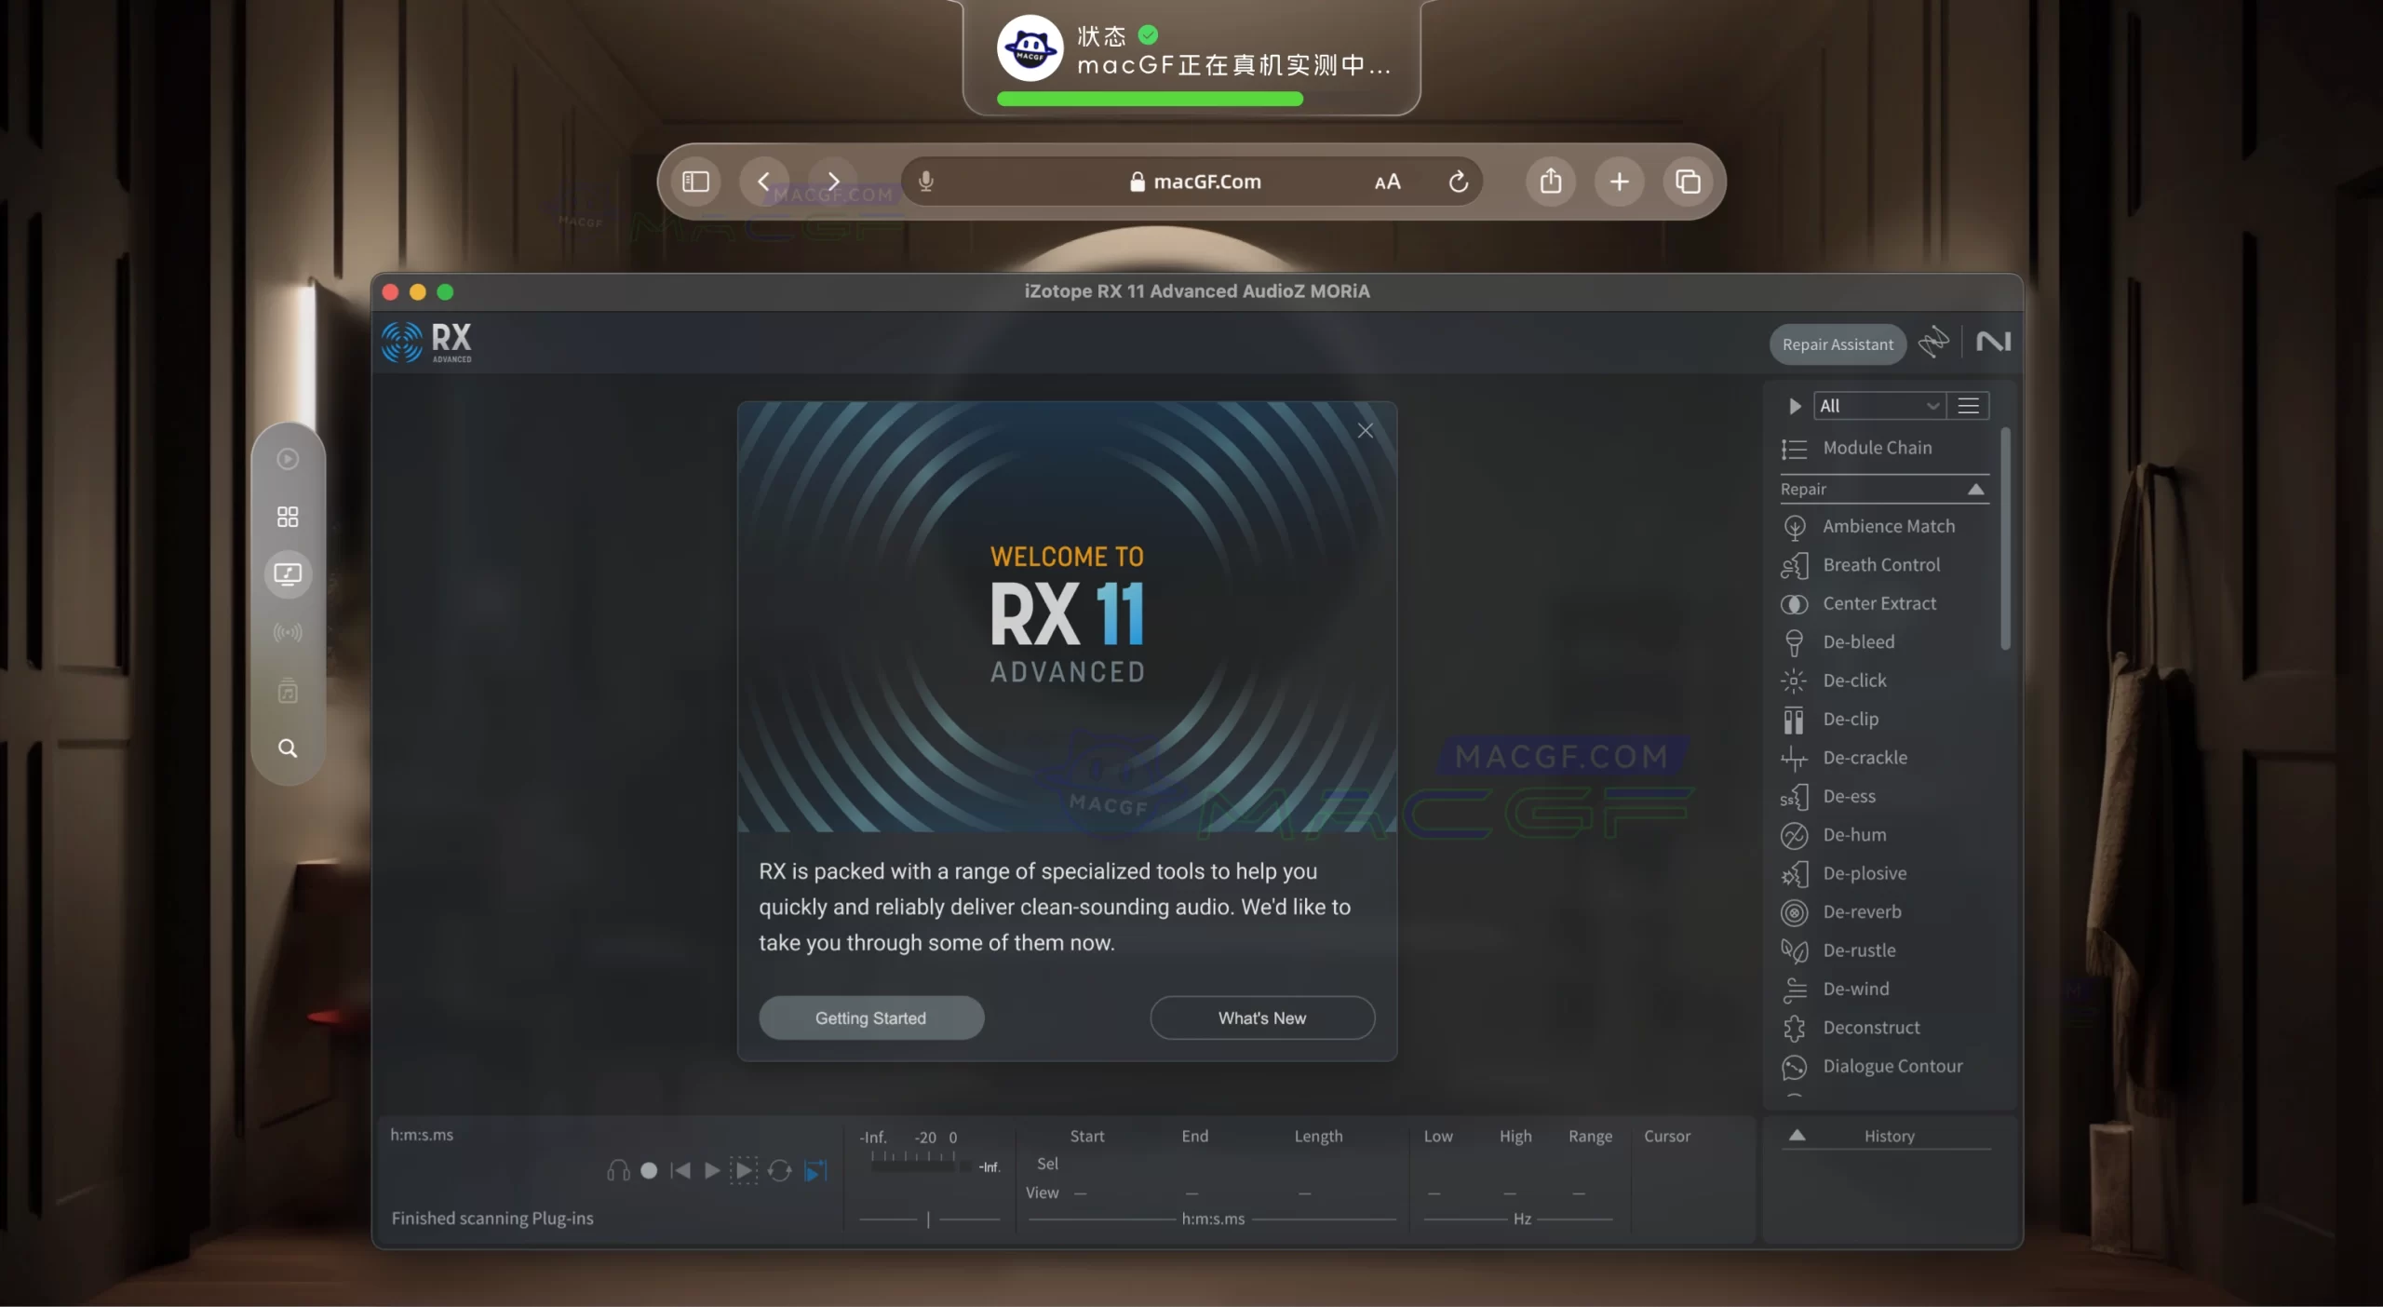Open the Breath Control module
Image resolution: width=2383 pixels, height=1307 pixels.
pyautogui.click(x=1882, y=565)
